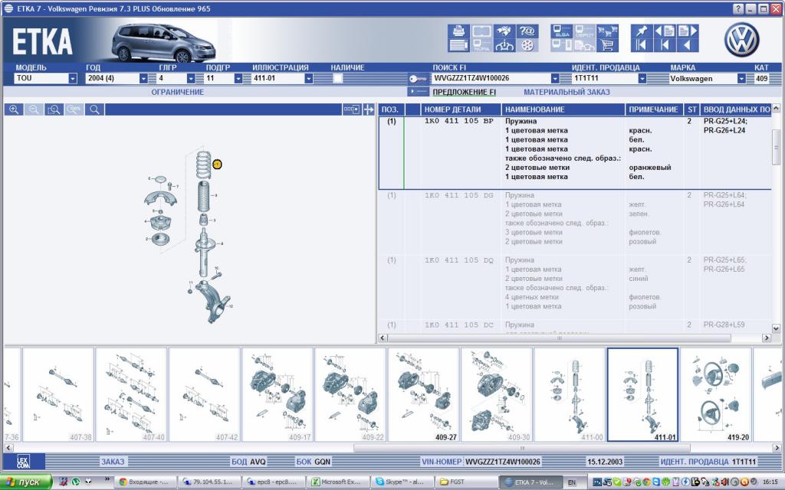Select part row 1K0 411 105 BP
The width and height of the screenshot is (785, 490).
point(575,153)
